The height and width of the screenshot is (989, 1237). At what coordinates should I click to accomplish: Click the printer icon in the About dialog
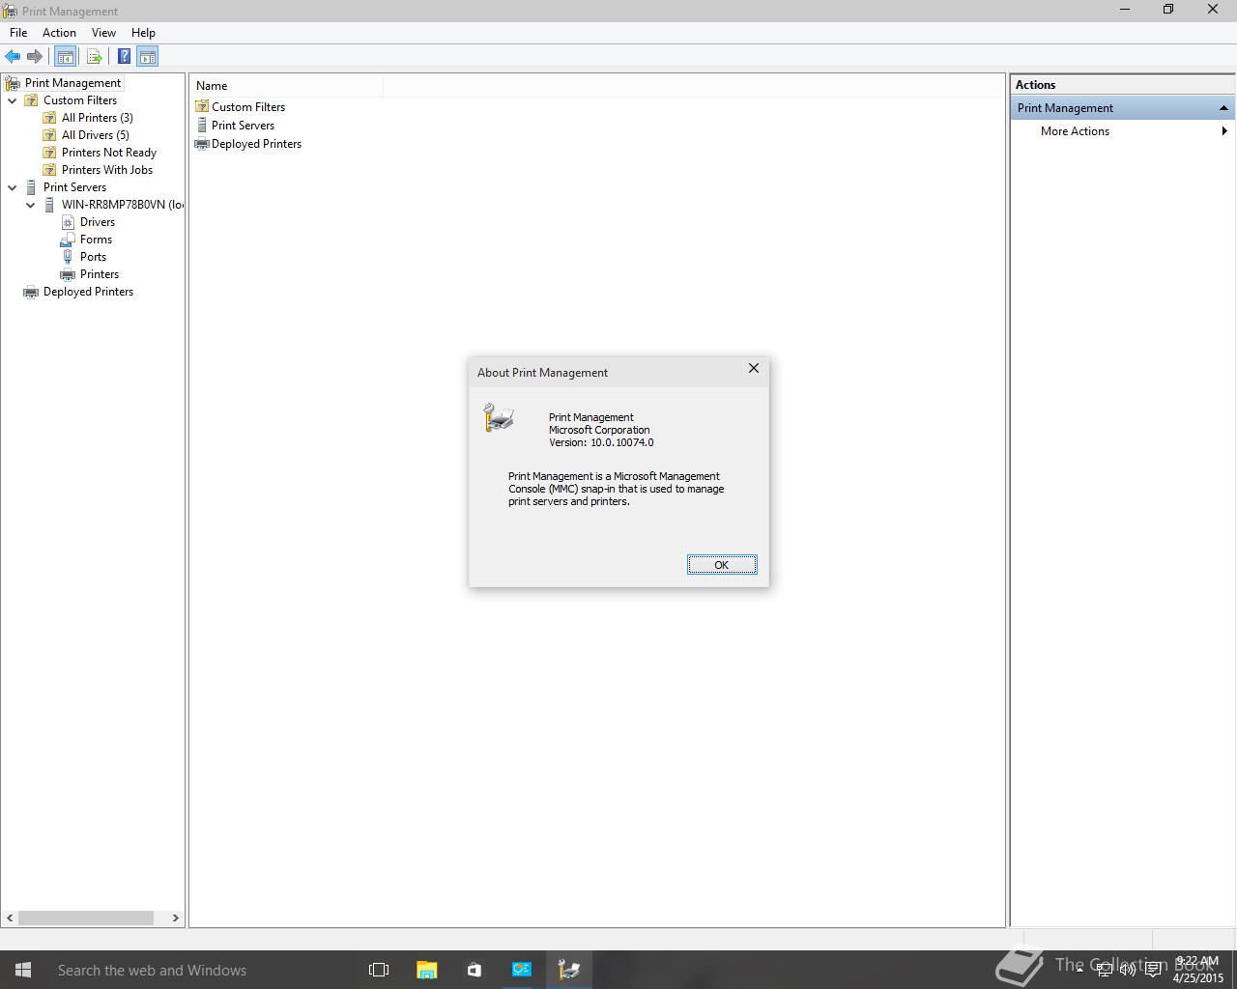click(x=499, y=418)
